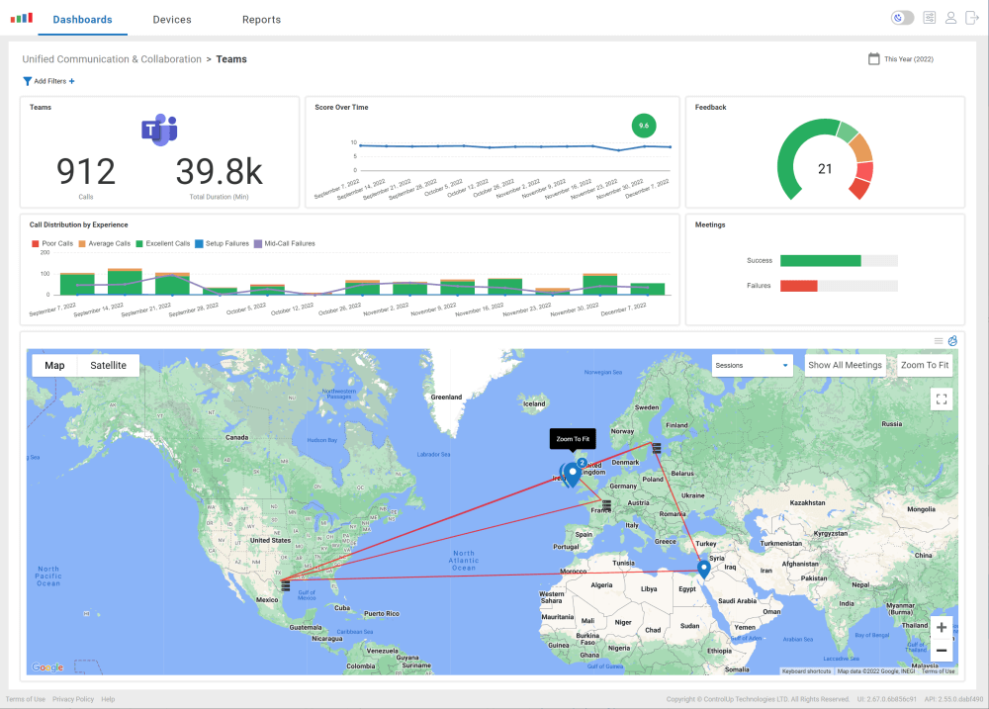Switch to the Devices tab

(x=171, y=19)
